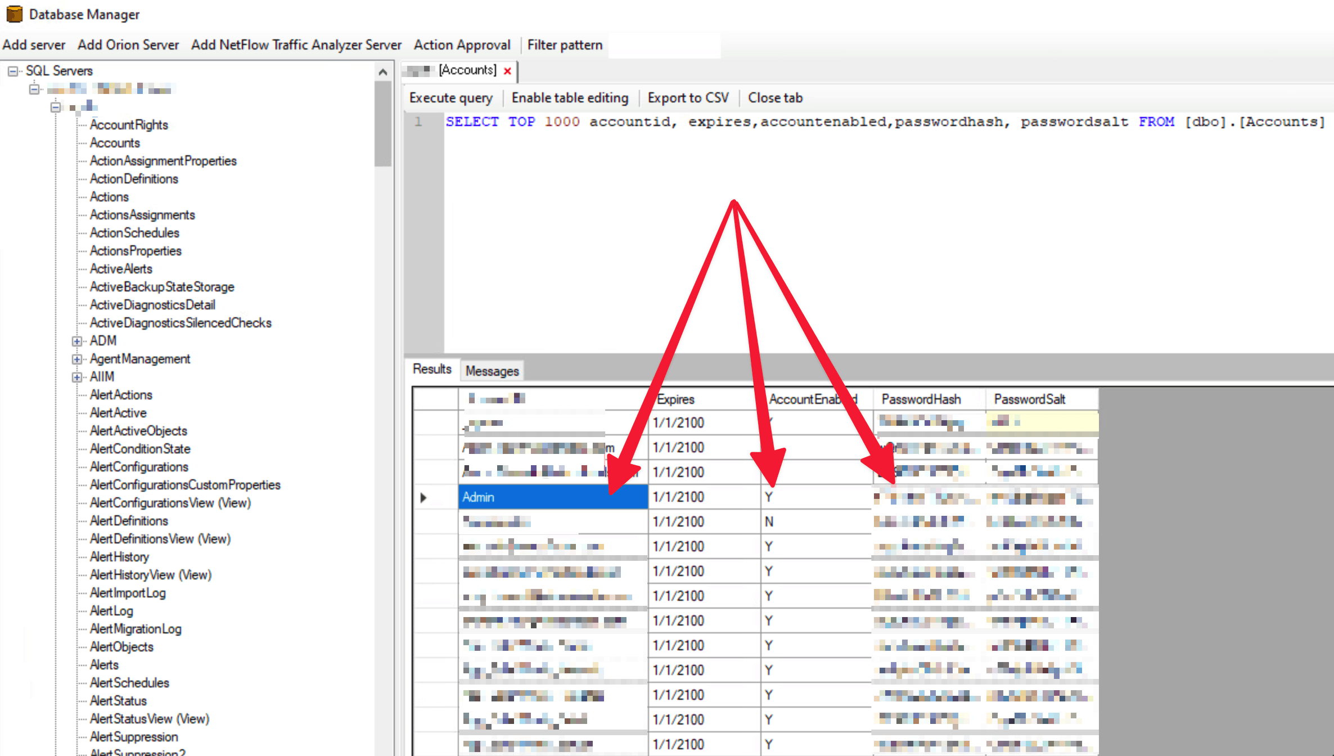Collapse the SQL Servers root node

click(x=12, y=71)
